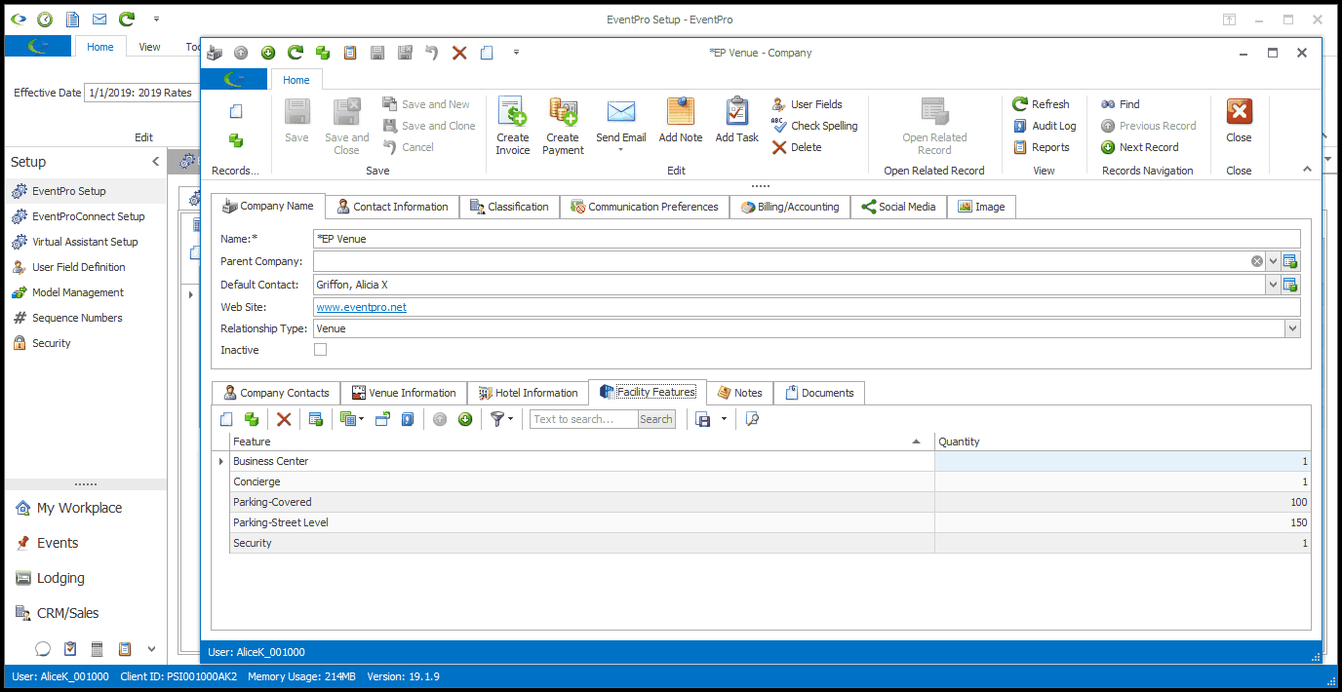Click green cubes icon in Records ribbon group
The width and height of the screenshot is (1342, 692).
click(x=235, y=141)
